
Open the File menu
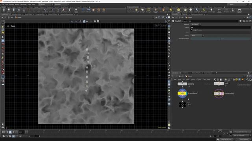tap(3, 4)
